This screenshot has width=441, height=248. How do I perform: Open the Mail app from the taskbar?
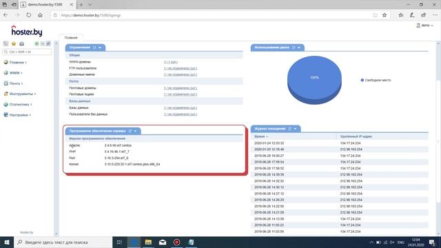[x=163, y=242]
